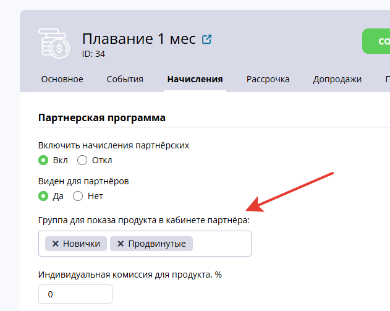The width and height of the screenshot is (390, 311).
Task: Click label Виден для партнёров
Action: click(x=83, y=181)
